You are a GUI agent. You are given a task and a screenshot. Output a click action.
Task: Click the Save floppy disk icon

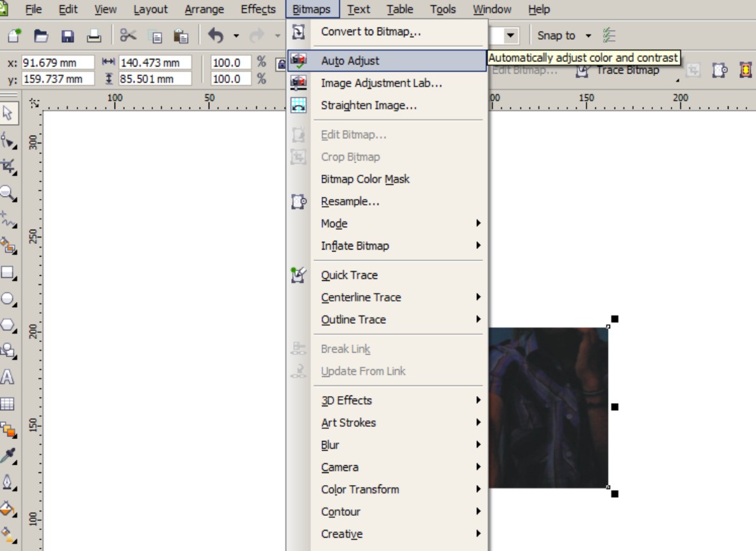67,36
